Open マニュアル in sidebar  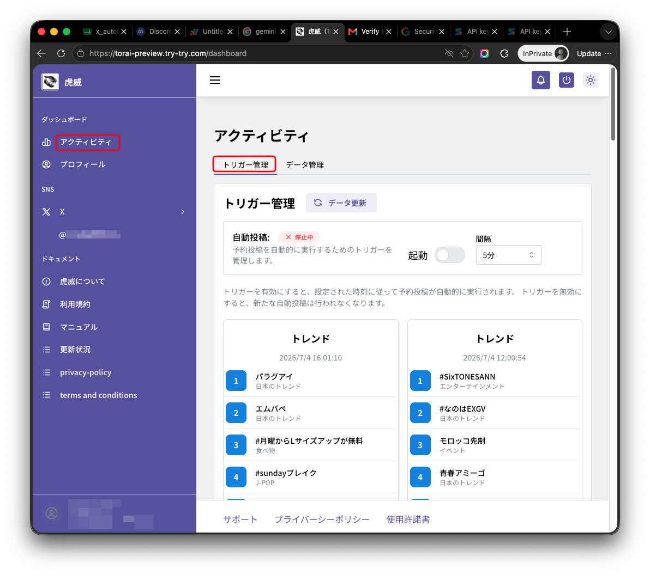tap(79, 327)
